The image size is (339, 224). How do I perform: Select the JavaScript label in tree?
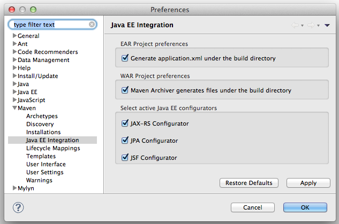coord(32,100)
